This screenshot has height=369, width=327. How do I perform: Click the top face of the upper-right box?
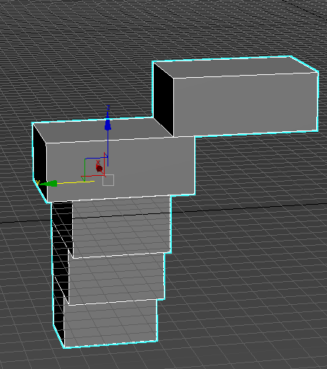click(x=235, y=67)
